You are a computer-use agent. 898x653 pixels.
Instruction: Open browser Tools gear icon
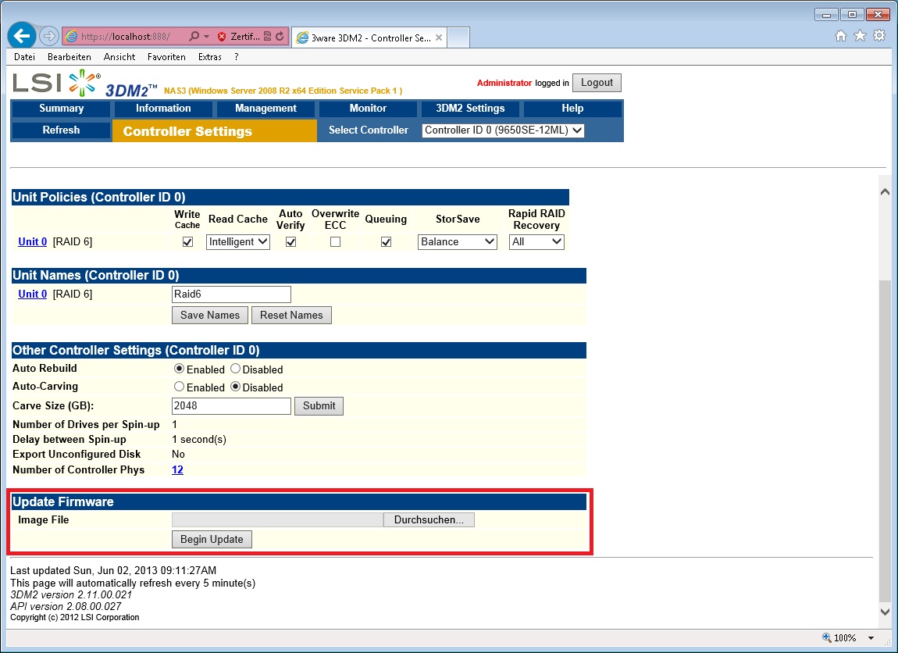[879, 36]
